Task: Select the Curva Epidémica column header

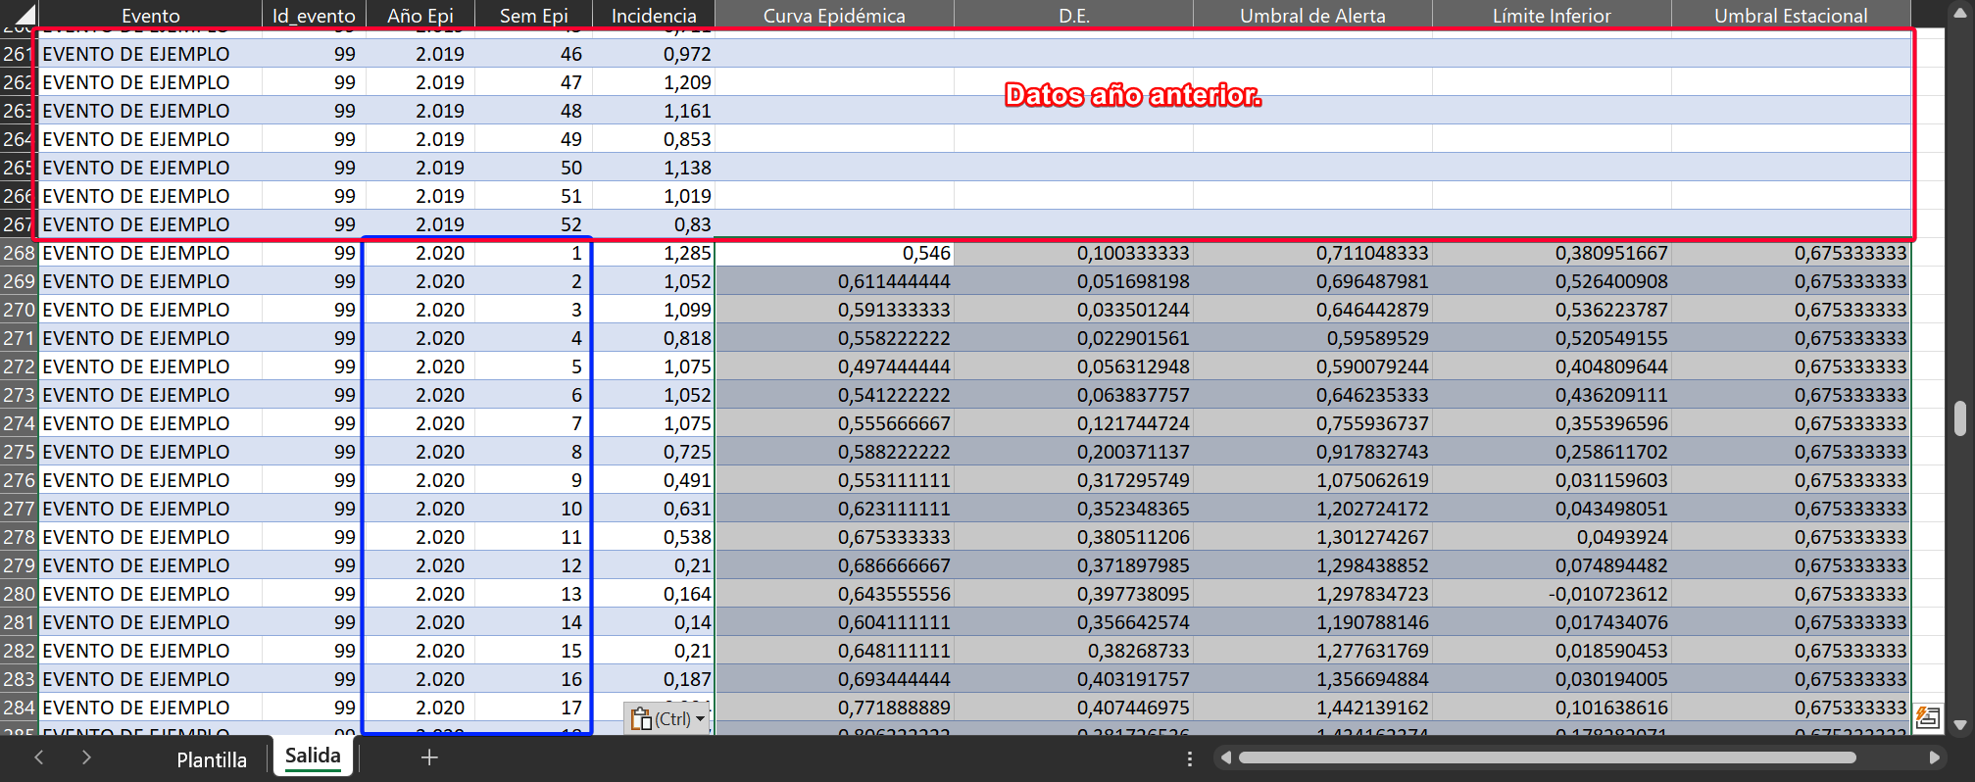Action: (834, 15)
